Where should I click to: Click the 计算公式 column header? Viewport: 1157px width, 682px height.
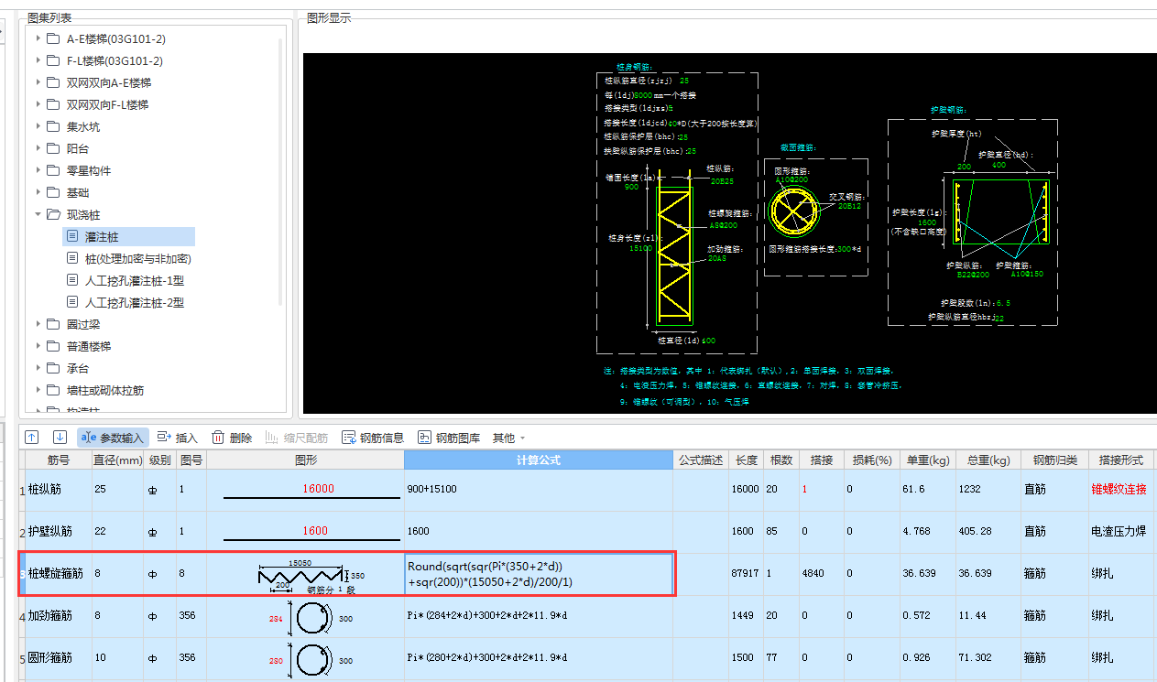(x=538, y=460)
